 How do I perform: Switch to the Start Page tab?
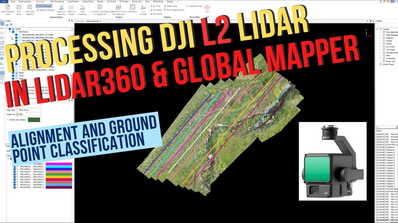80,21
